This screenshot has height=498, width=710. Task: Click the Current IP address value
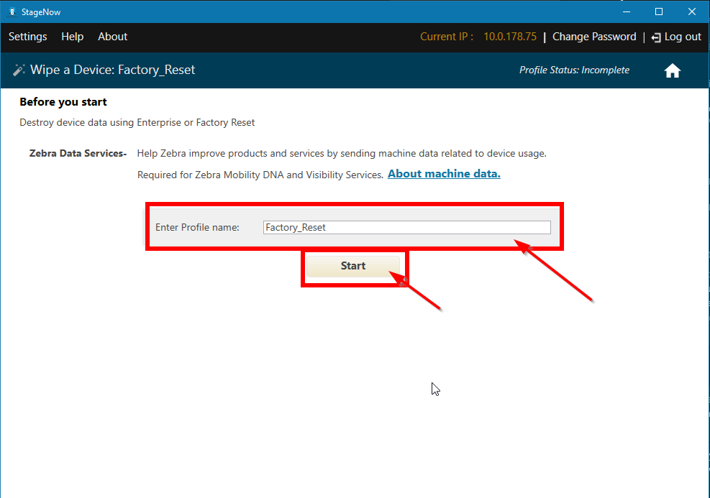(x=510, y=37)
